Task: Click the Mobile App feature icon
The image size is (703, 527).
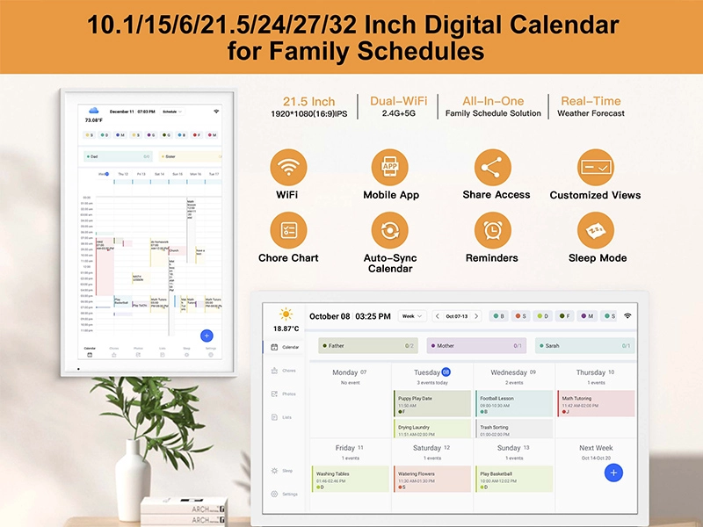Action: [x=391, y=167]
